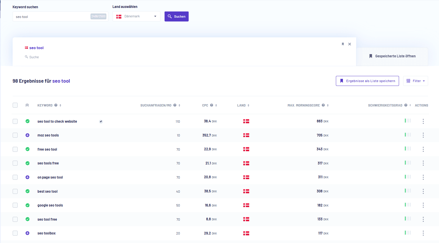Check the box for seo tool to check website
Image resolution: width=439 pixels, height=243 pixels.
[x=15, y=121]
